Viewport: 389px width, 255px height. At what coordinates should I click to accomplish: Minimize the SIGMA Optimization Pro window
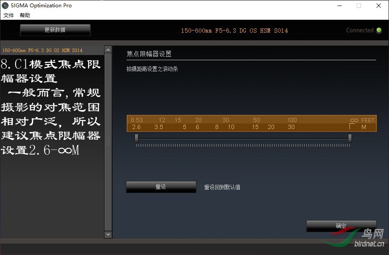[340, 6]
